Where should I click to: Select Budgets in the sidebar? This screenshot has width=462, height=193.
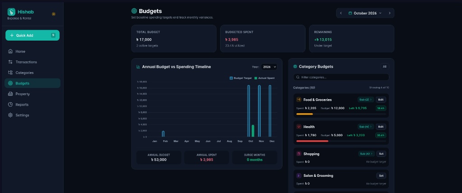32,83
